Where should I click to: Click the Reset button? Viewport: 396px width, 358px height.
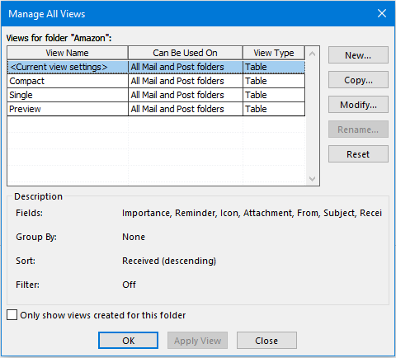click(358, 154)
